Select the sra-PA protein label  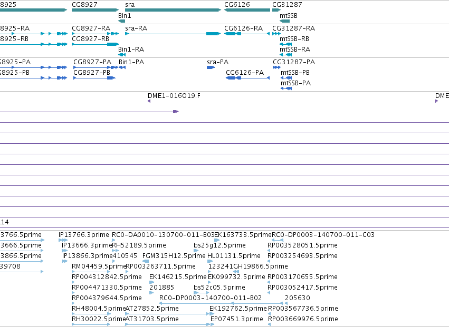(217, 62)
